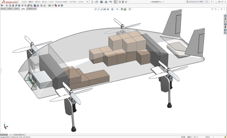Expand the Undo dropdown arrow
The height and width of the screenshot is (138, 227).
[x=113, y=2]
